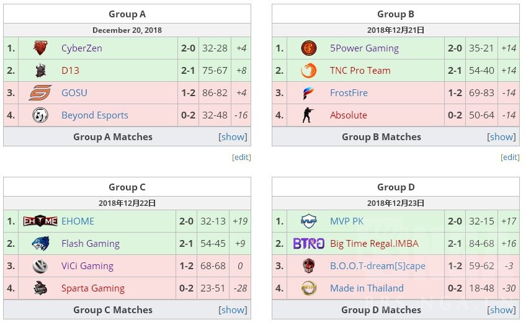Click the TNC Pro Team logo icon
Image resolution: width=531 pixels, height=325 pixels.
coord(308,71)
